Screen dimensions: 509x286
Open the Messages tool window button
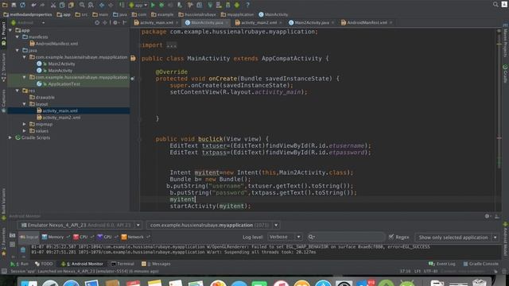click(156, 264)
